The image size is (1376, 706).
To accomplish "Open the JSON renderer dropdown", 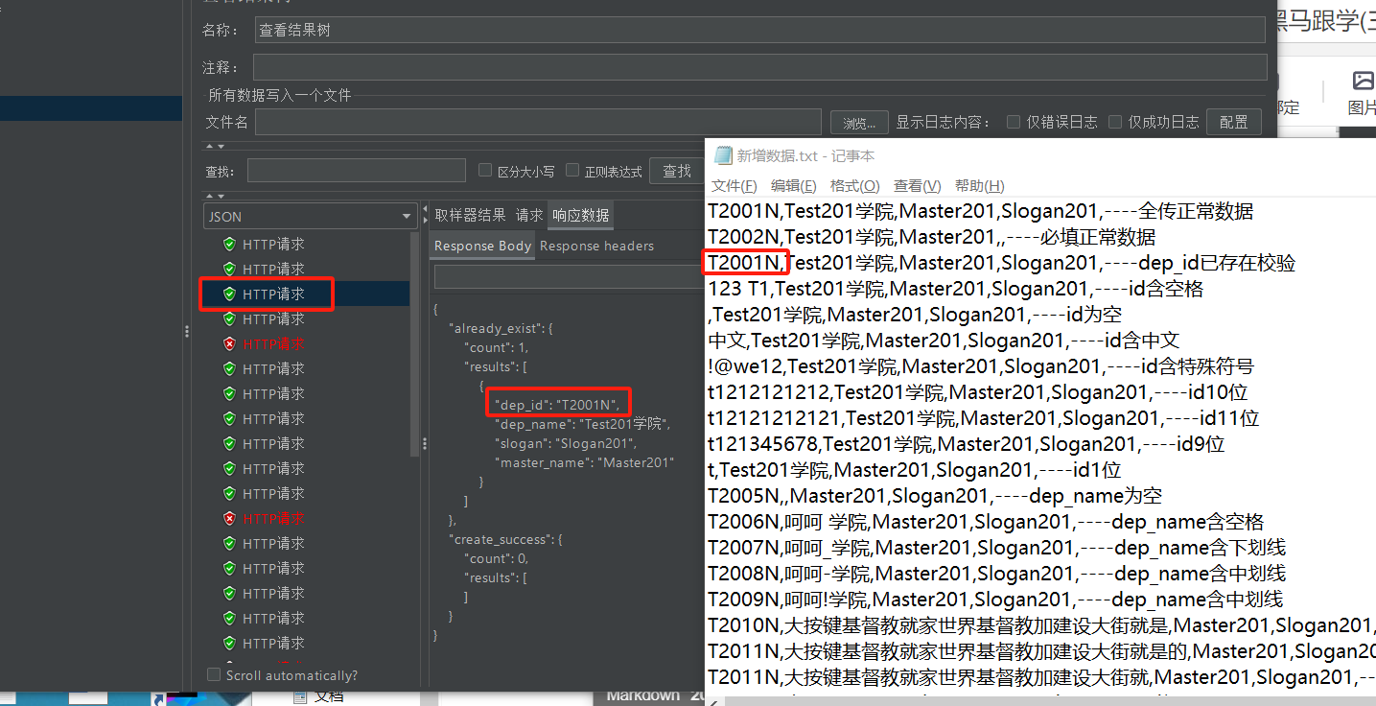I will tap(310, 217).
